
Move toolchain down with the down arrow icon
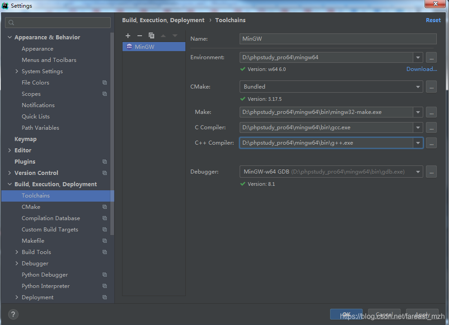(x=175, y=35)
